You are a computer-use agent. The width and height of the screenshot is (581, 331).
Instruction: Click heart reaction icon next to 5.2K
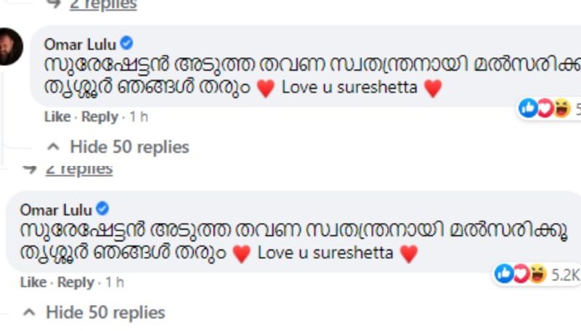pos(519,274)
